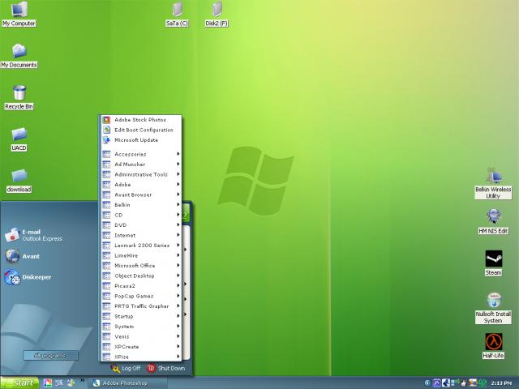Click the red Shut Down icon
This screenshot has width=519, height=389.
click(x=151, y=368)
